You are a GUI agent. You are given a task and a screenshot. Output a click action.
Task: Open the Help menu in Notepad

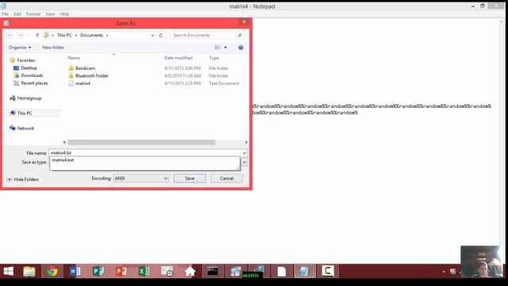tap(64, 14)
